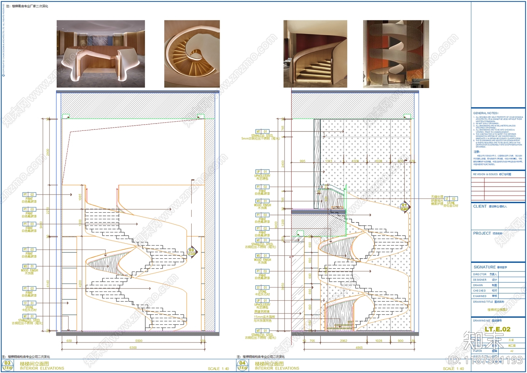Select INTERIOR ELEVATIONS under drawing 03
The image size is (527, 373).
(x=42, y=368)
